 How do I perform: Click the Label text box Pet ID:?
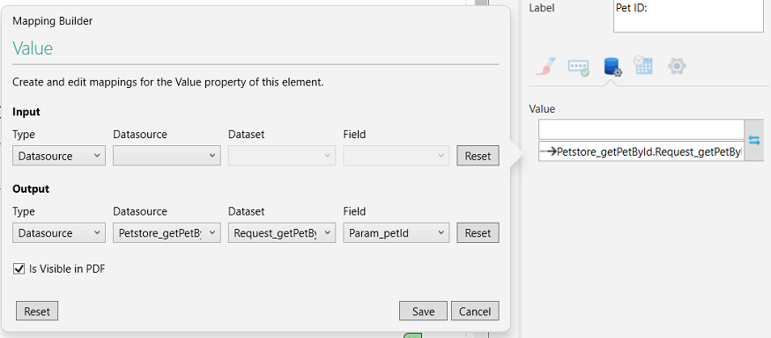click(x=688, y=16)
